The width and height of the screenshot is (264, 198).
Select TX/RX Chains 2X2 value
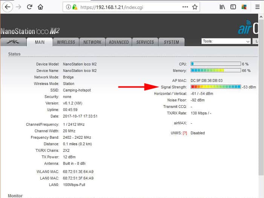pos(66,150)
